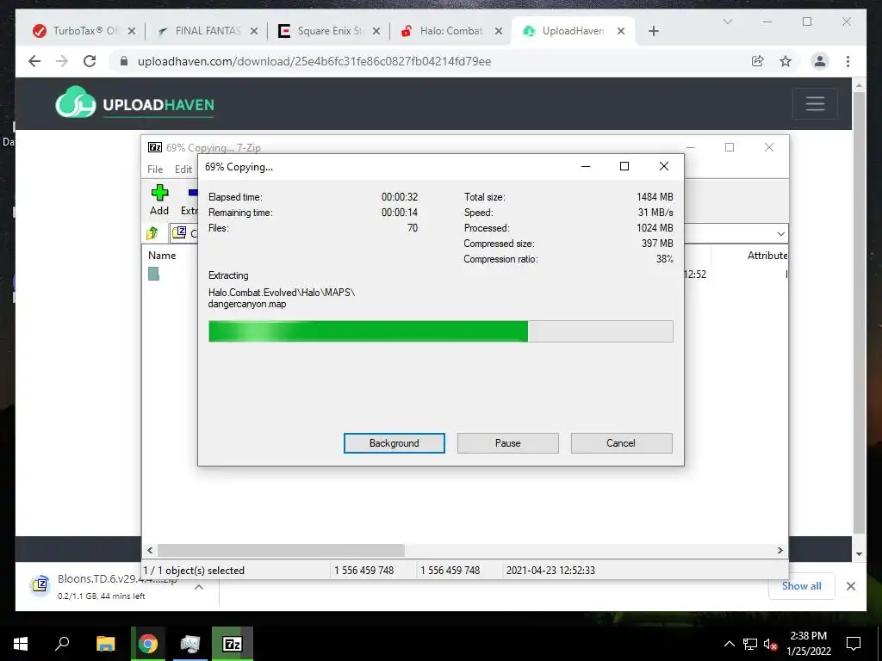Image resolution: width=882 pixels, height=661 pixels.
Task: Open a new Chrome tab
Action: (653, 31)
